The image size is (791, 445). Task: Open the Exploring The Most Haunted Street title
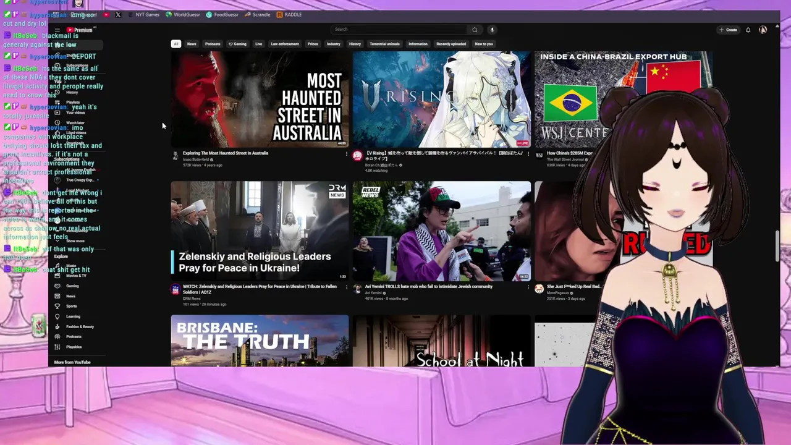226,153
